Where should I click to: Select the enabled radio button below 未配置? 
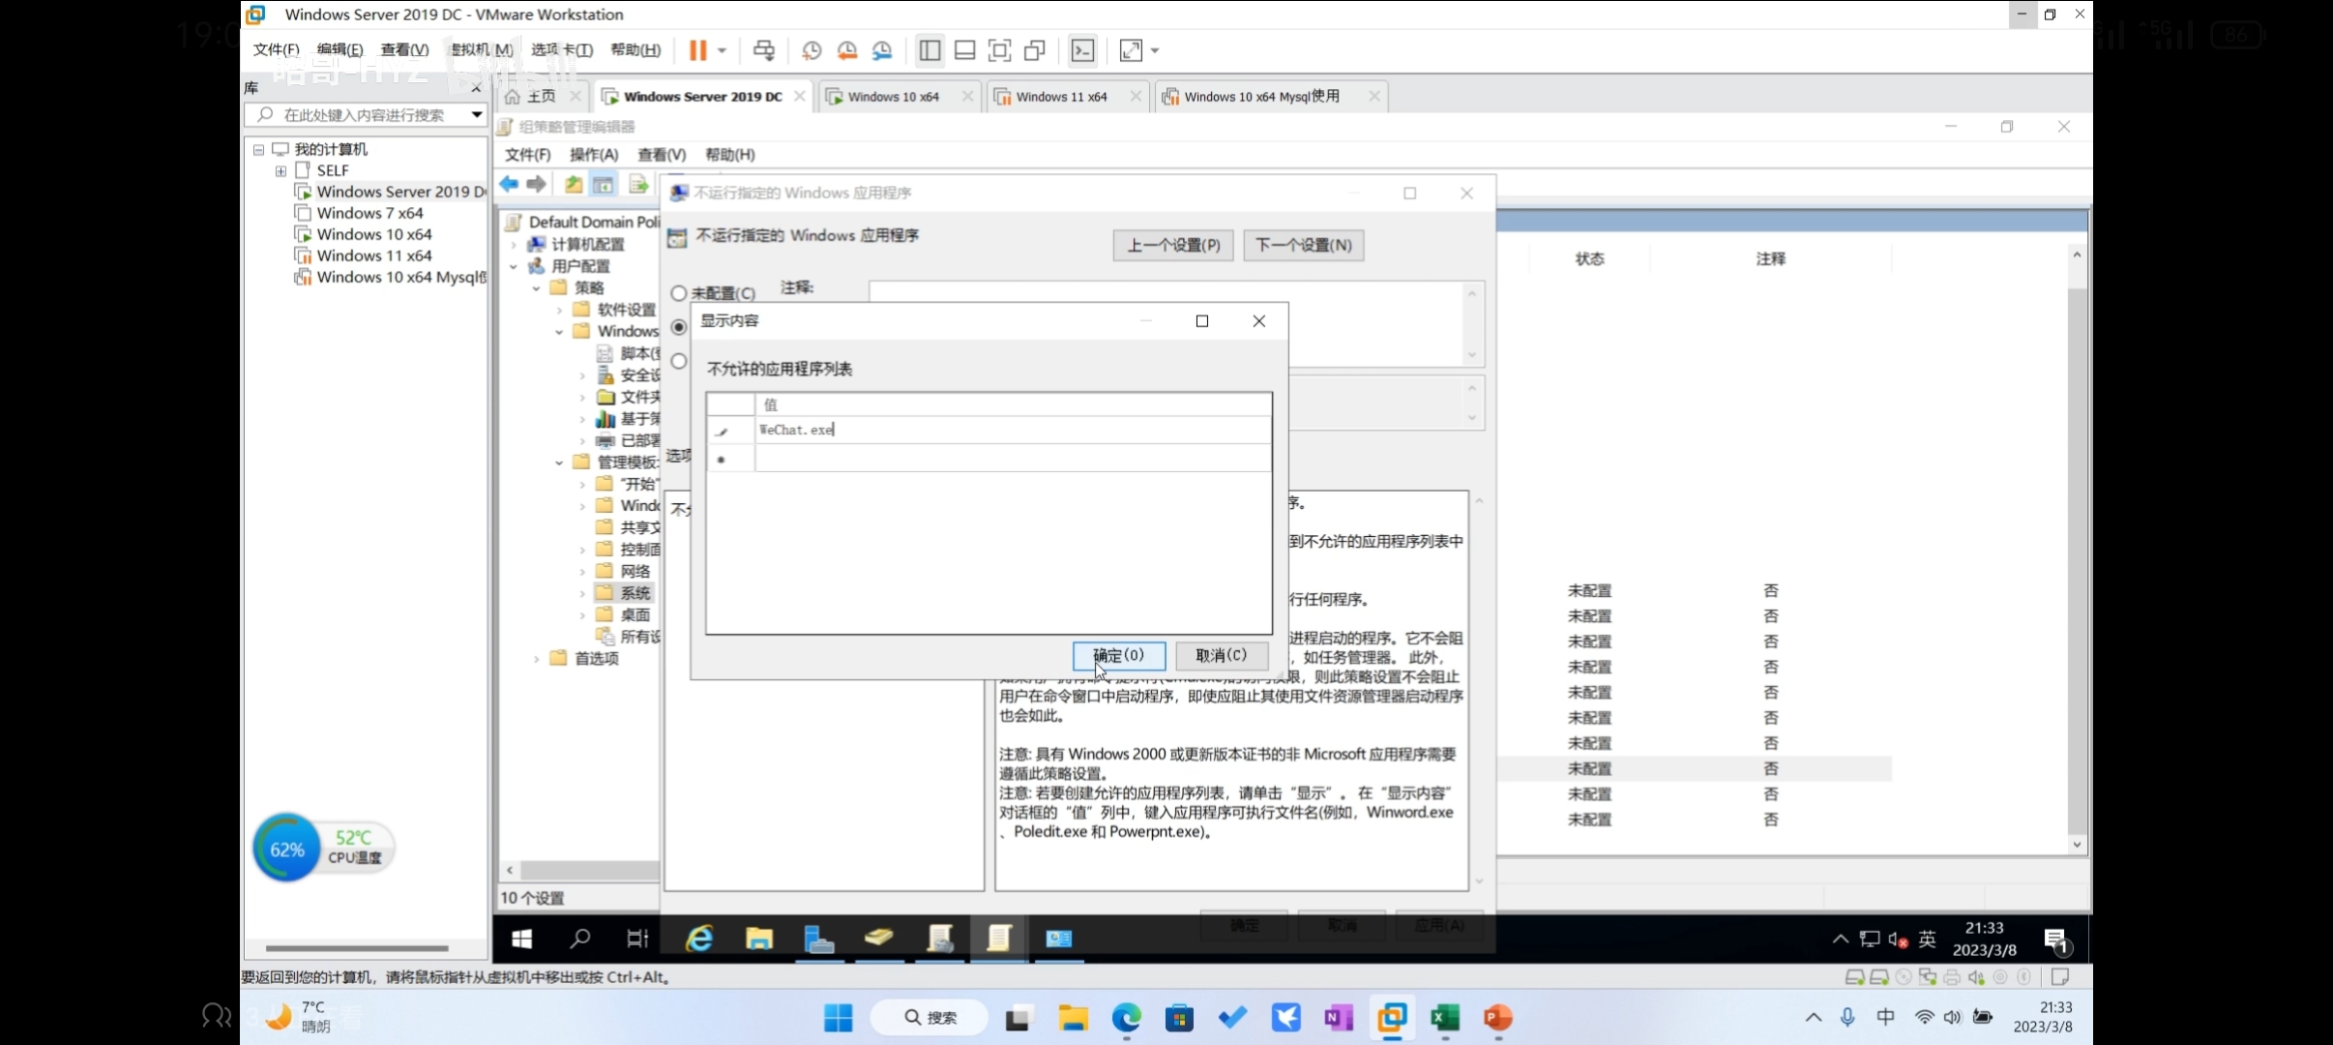[x=679, y=327]
